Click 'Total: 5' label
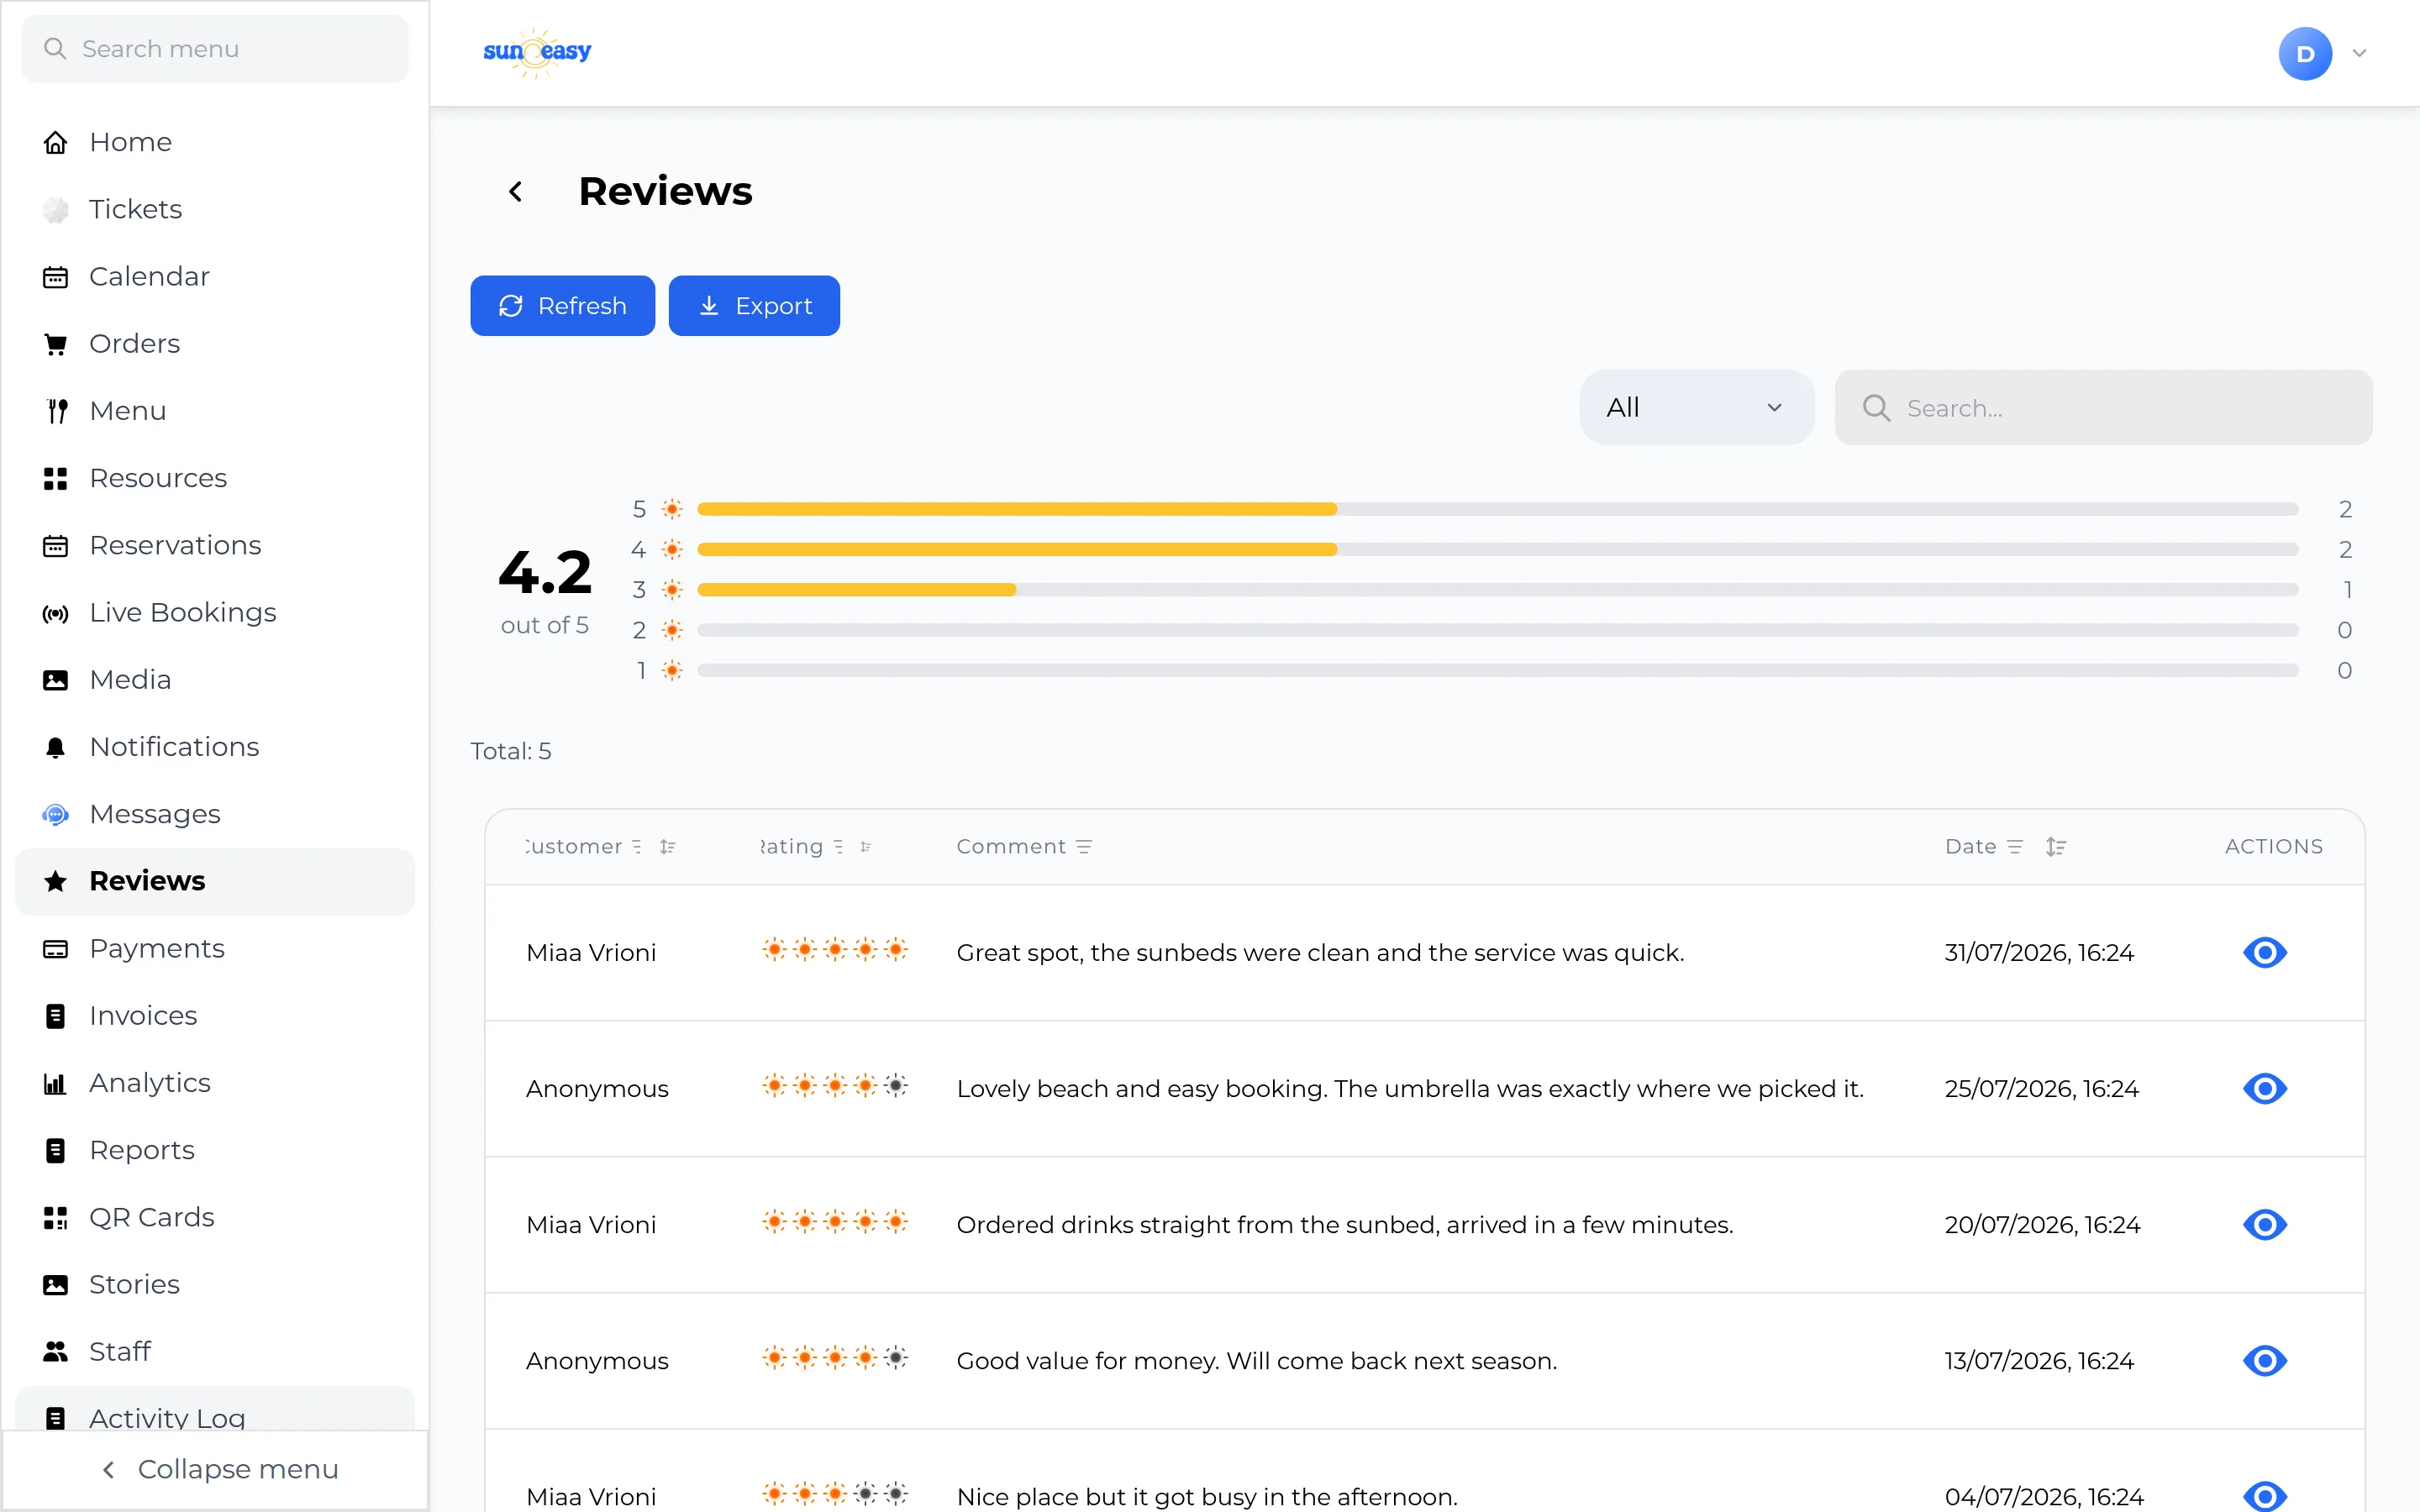The image size is (2420, 1512). [511, 751]
